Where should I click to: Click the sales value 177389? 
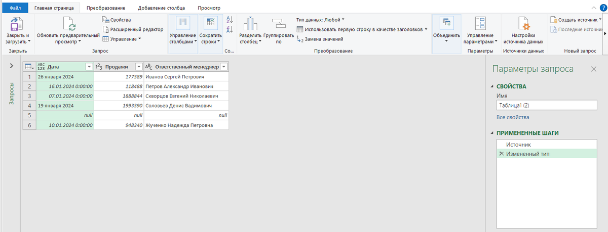(119, 77)
